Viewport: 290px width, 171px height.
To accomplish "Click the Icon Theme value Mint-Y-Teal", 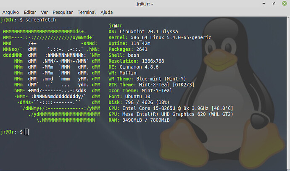I will [x=157, y=91].
